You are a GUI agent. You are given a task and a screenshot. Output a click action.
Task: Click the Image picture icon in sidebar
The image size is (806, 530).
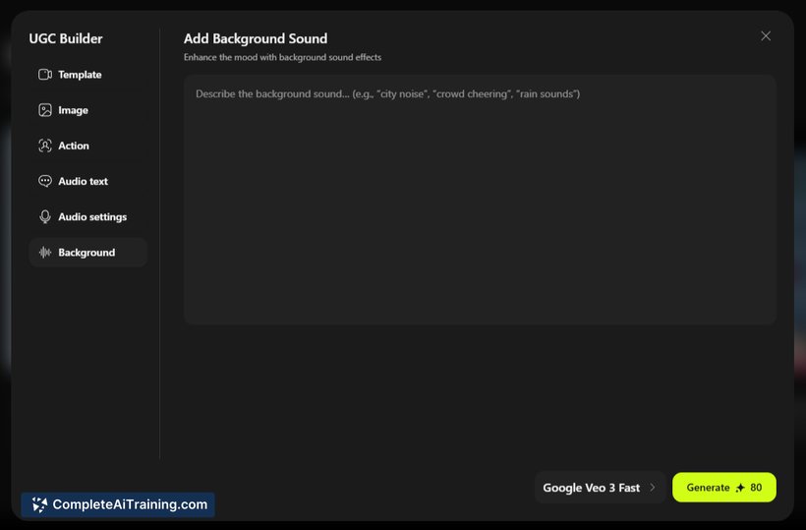[45, 110]
